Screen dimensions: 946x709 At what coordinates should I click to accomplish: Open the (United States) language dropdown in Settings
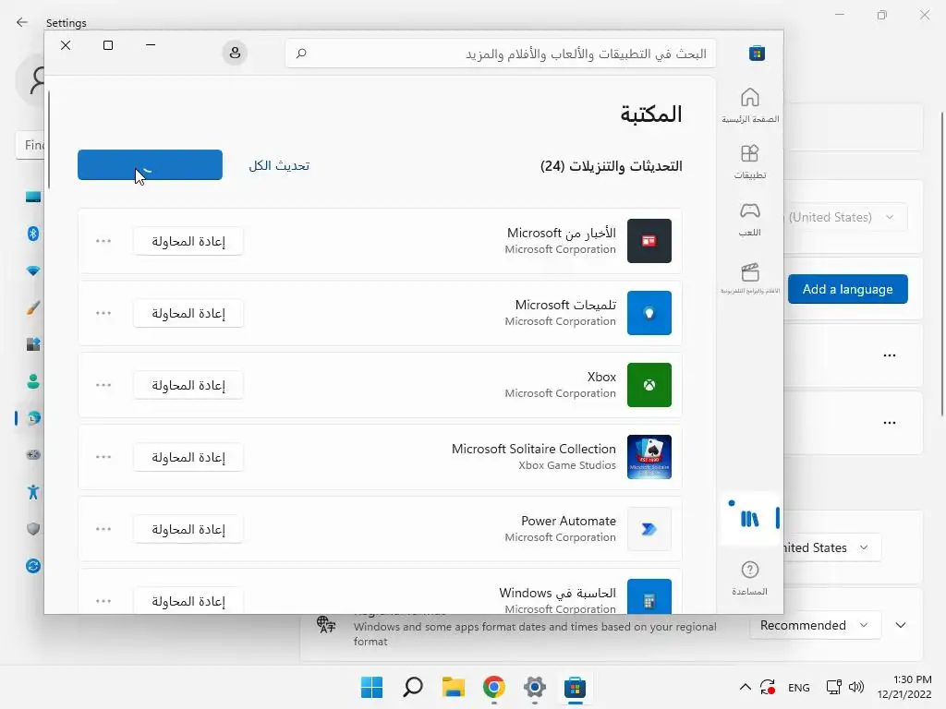point(845,217)
